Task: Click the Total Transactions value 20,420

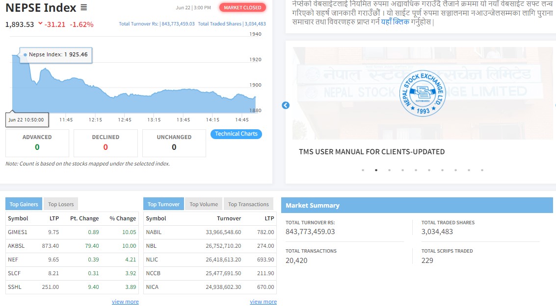Action: click(296, 261)
